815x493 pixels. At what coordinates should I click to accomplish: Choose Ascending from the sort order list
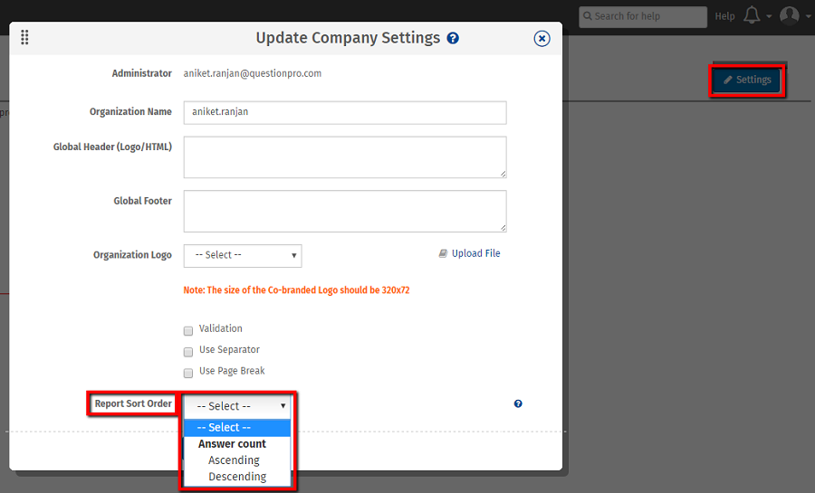coord(234,460)
